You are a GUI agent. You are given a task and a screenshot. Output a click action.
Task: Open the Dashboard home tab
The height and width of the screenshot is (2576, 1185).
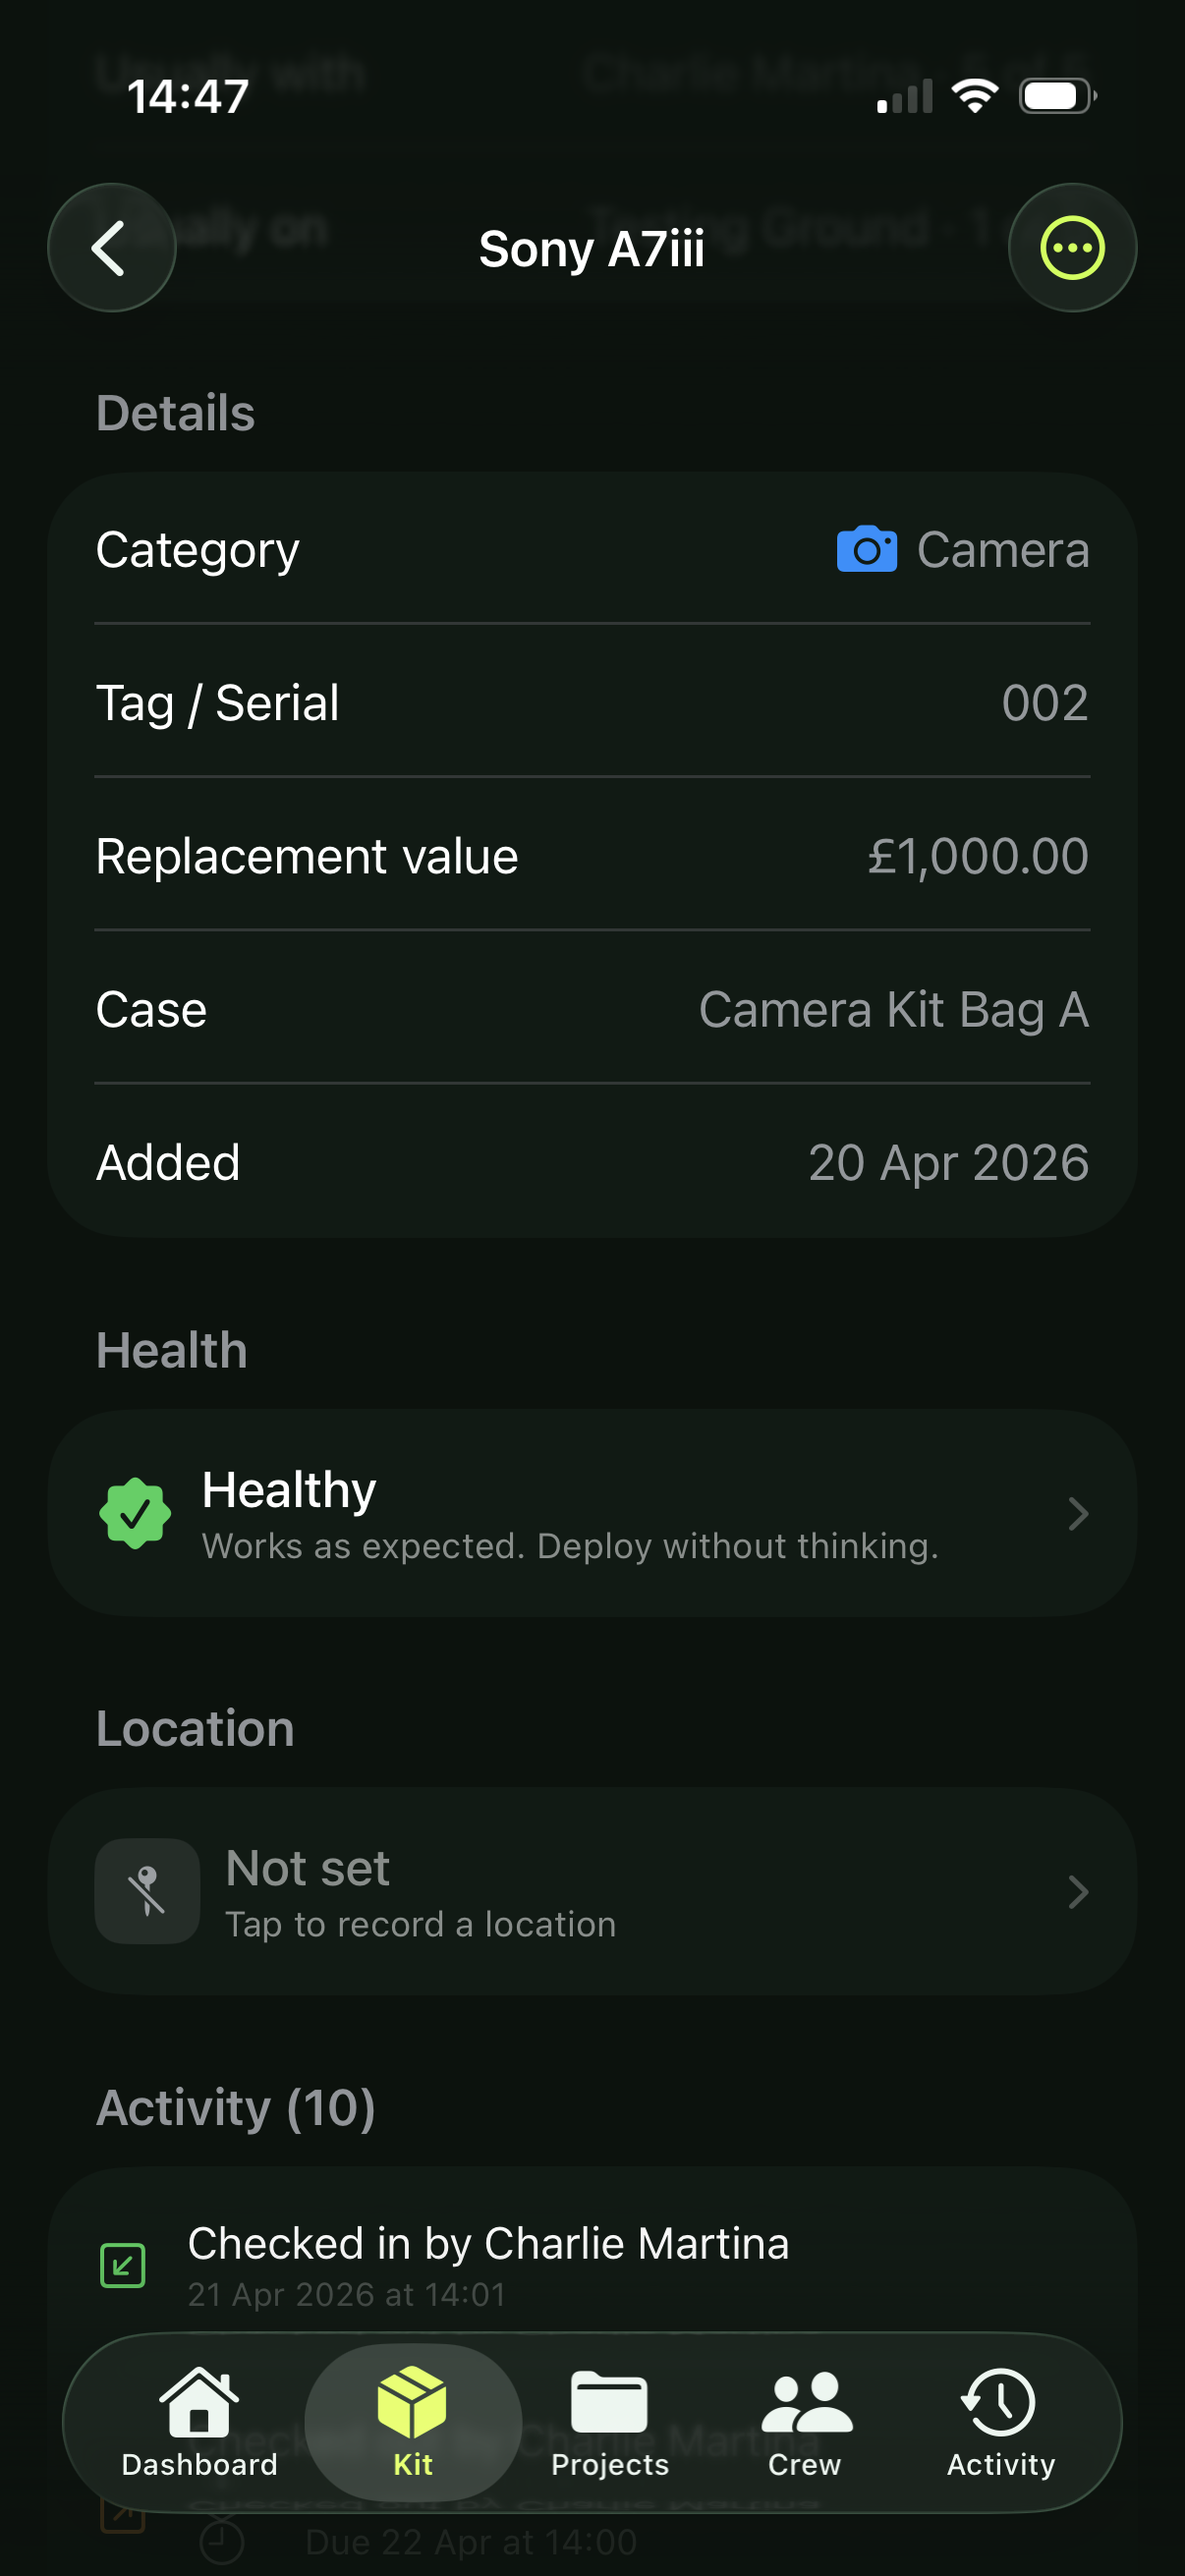coord(199,2421)
